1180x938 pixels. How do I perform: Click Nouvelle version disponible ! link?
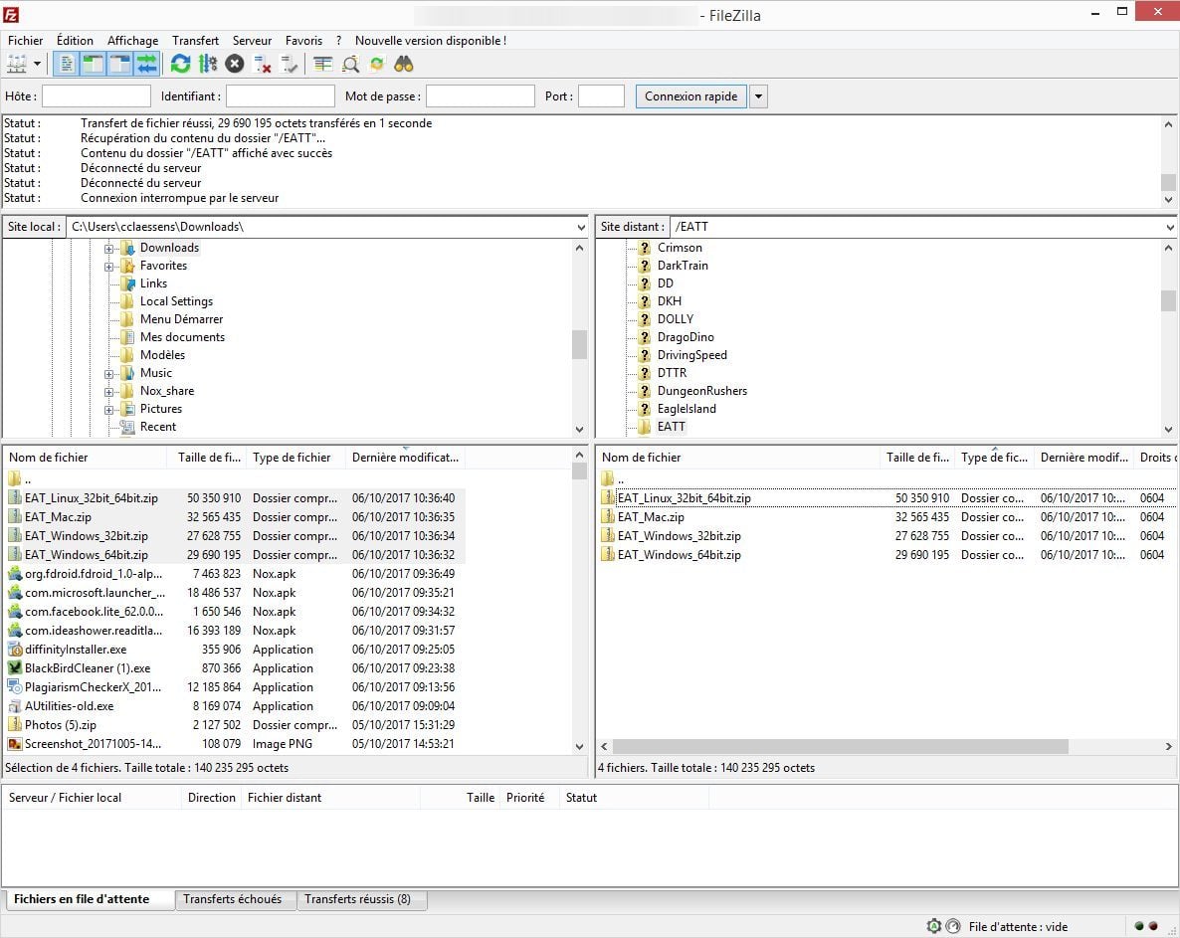pos(430,41)
